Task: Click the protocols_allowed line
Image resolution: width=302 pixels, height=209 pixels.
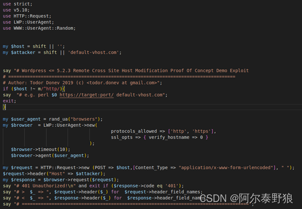Action: click(164, 131)
